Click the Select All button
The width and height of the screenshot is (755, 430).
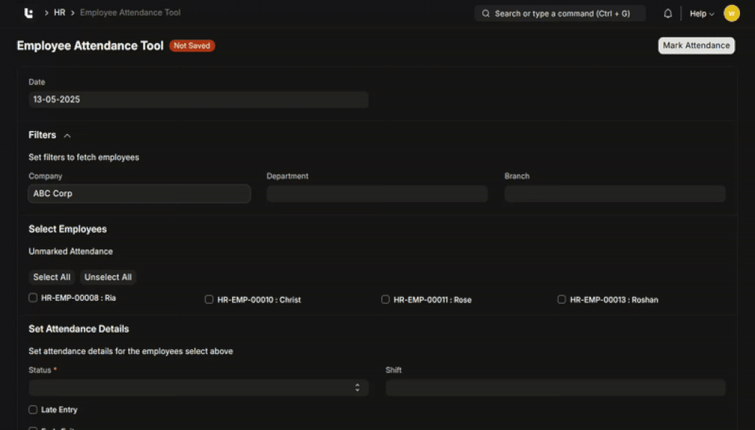click(x=52, y=277)
